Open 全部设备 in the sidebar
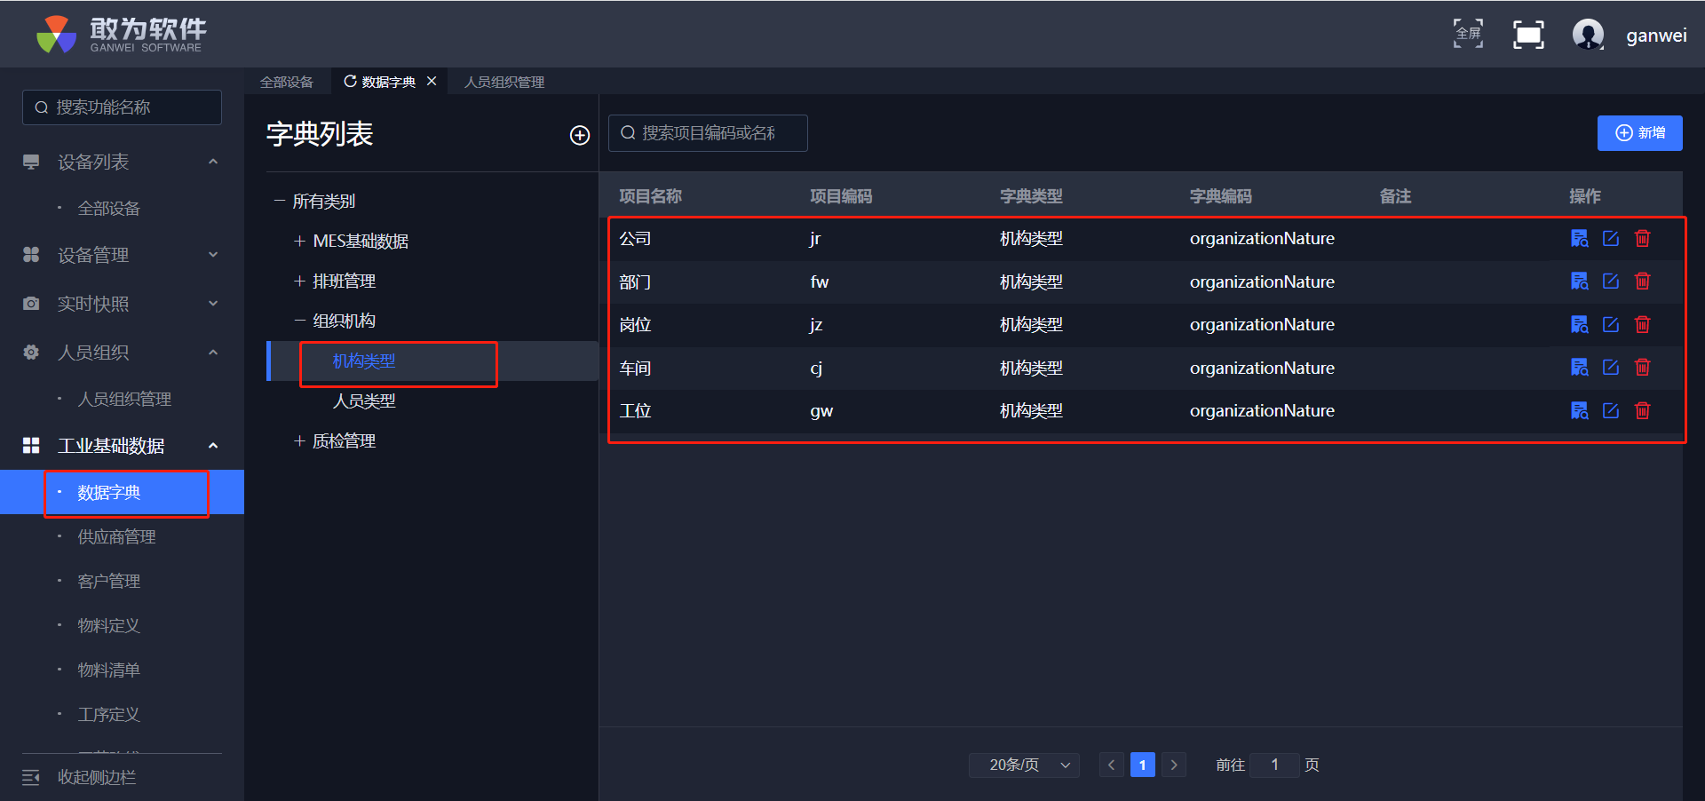 click(x=108, y=209)
